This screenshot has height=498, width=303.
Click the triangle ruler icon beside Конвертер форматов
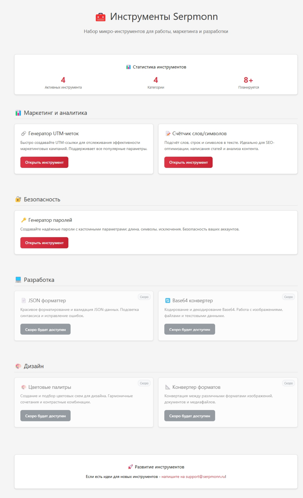click(168, 387)
